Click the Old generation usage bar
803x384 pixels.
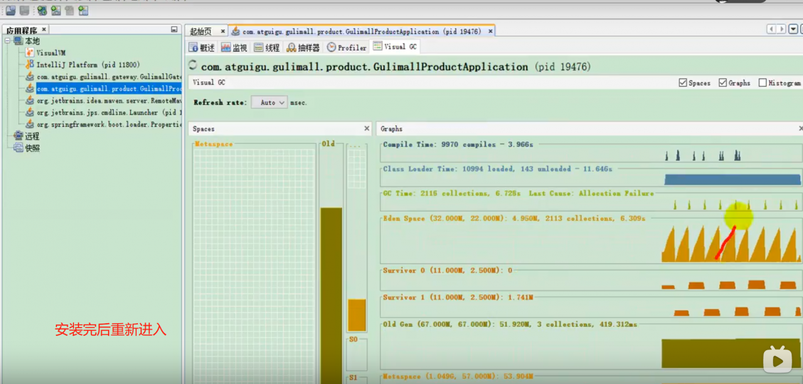[331, 294]
